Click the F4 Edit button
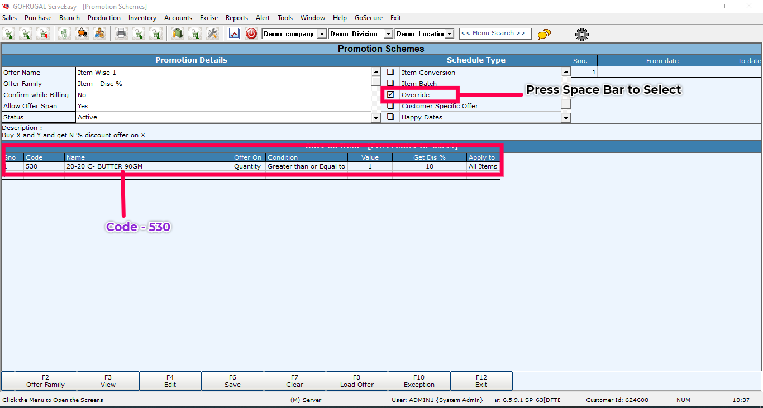This screenshot has height=408, width=763. tap(170, 381)
